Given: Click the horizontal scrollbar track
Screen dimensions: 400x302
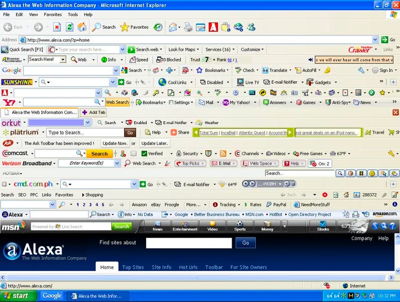Looking at the screenshot, I should point(195,277).
